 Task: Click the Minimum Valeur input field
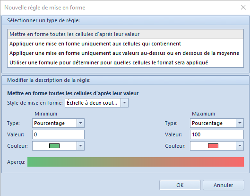click(58, 134)
